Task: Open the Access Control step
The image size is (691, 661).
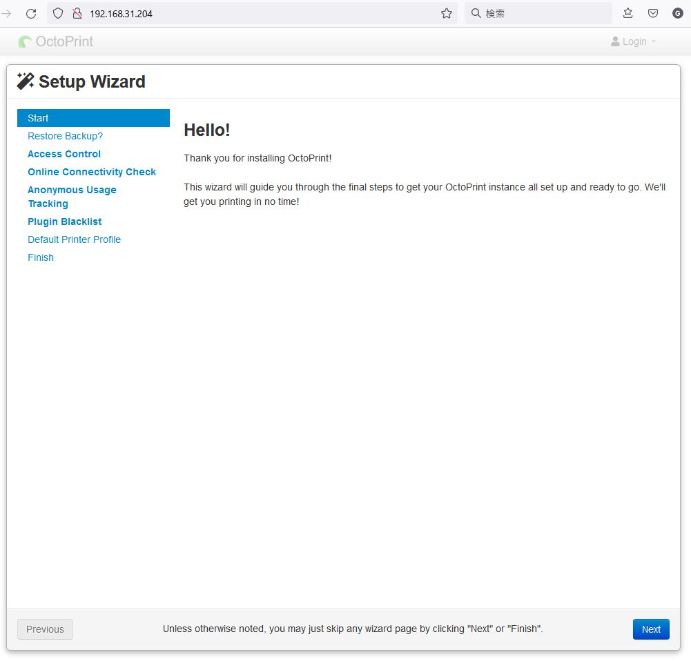Action: (x=64, y=154)
